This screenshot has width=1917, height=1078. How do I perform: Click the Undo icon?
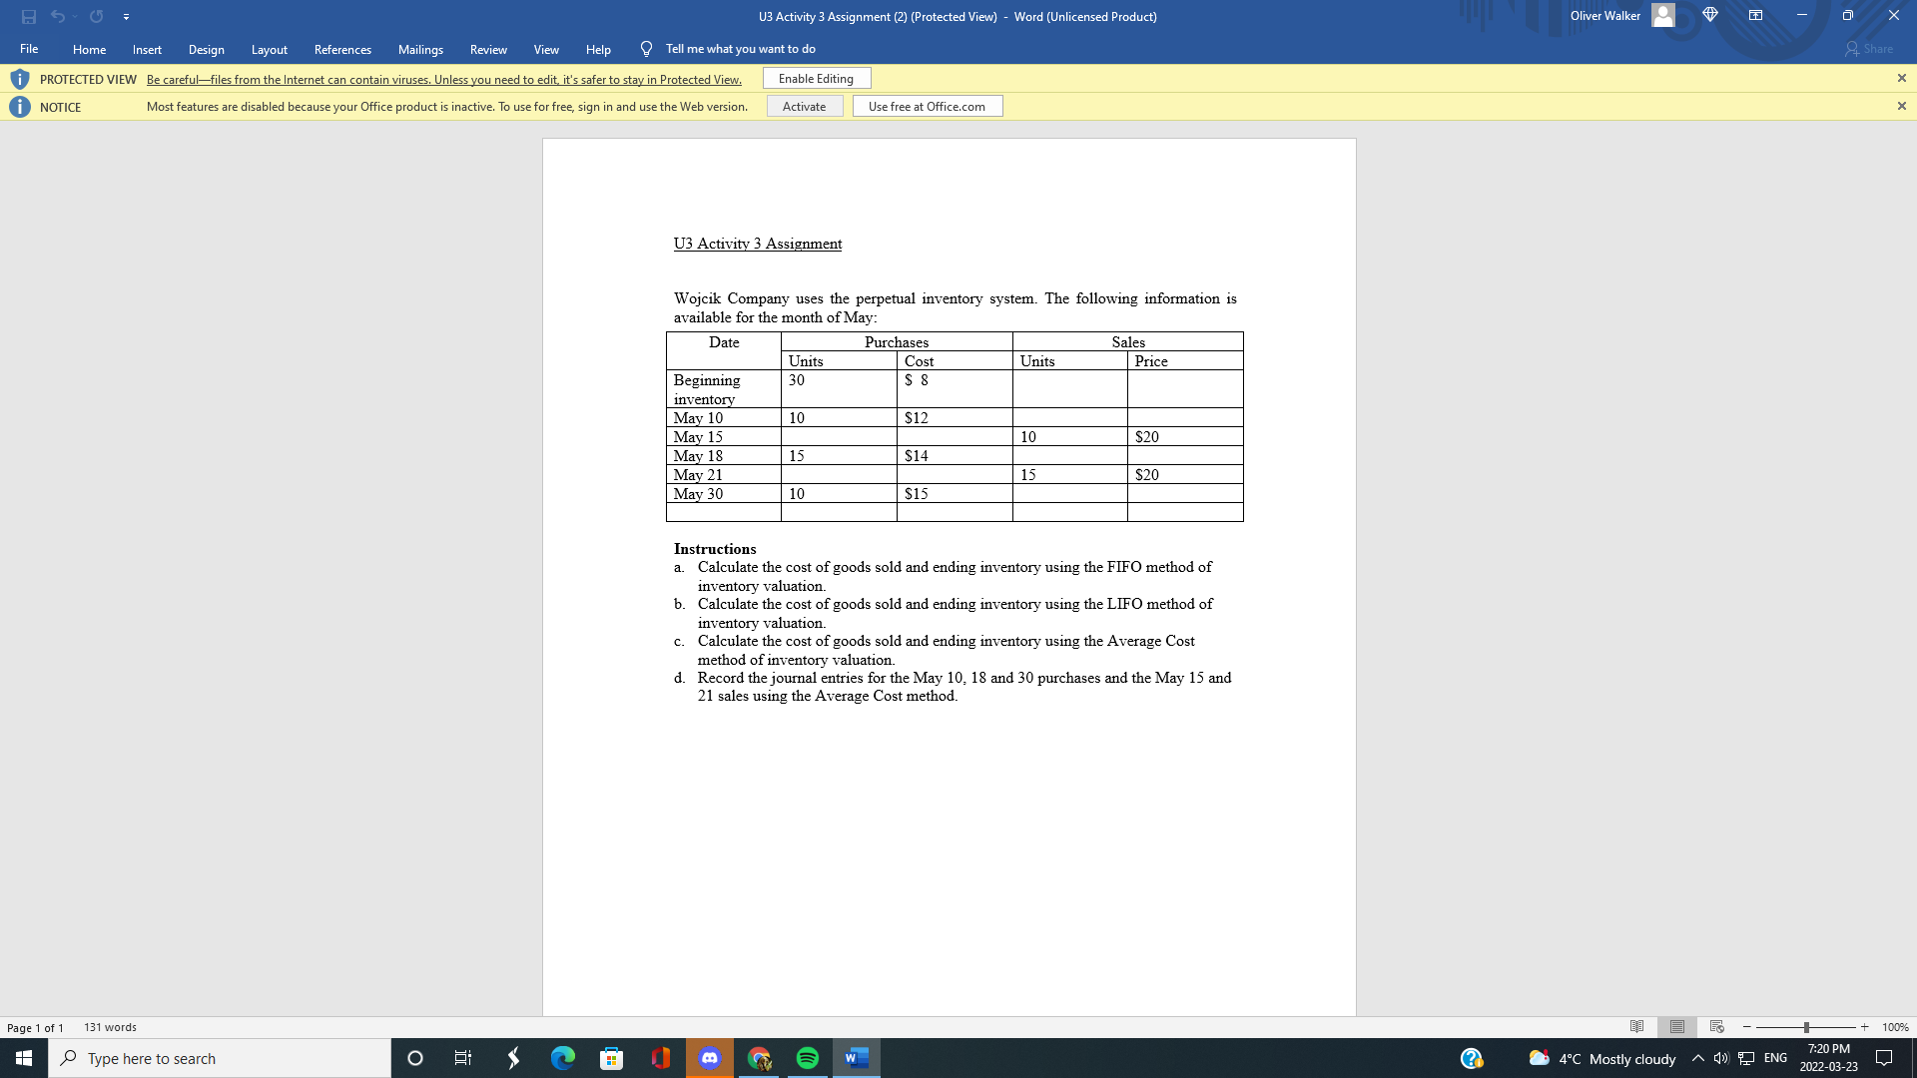coord(58,16)
